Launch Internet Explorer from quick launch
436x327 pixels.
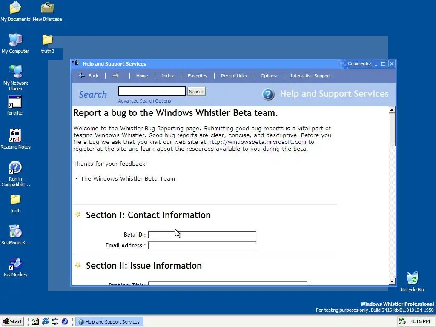(x=45, y=322)
